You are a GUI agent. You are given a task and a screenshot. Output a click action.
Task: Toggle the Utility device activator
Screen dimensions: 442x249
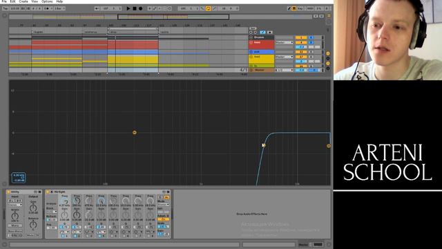click(x=8, y=192)
